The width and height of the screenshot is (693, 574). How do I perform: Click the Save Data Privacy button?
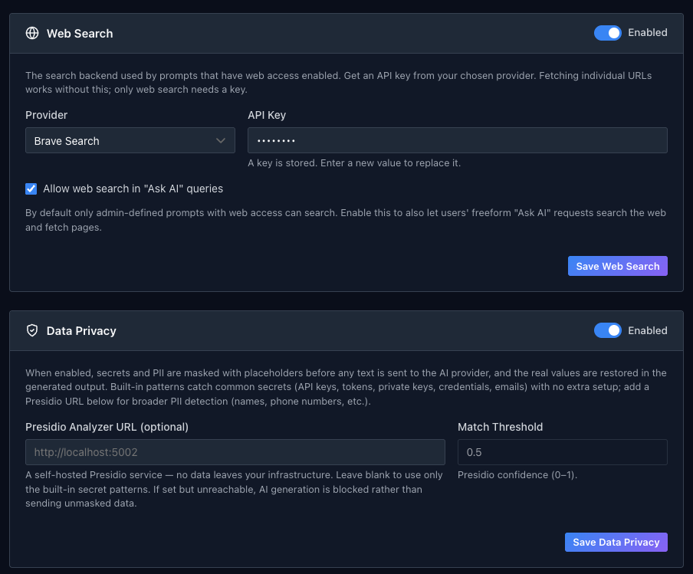616,542
